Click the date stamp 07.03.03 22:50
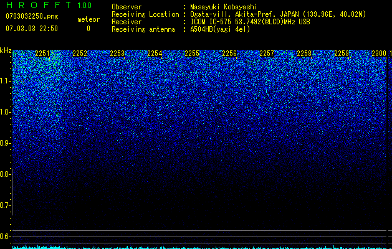Viewport: 392px width, 249px height. (x=32, y=29)
